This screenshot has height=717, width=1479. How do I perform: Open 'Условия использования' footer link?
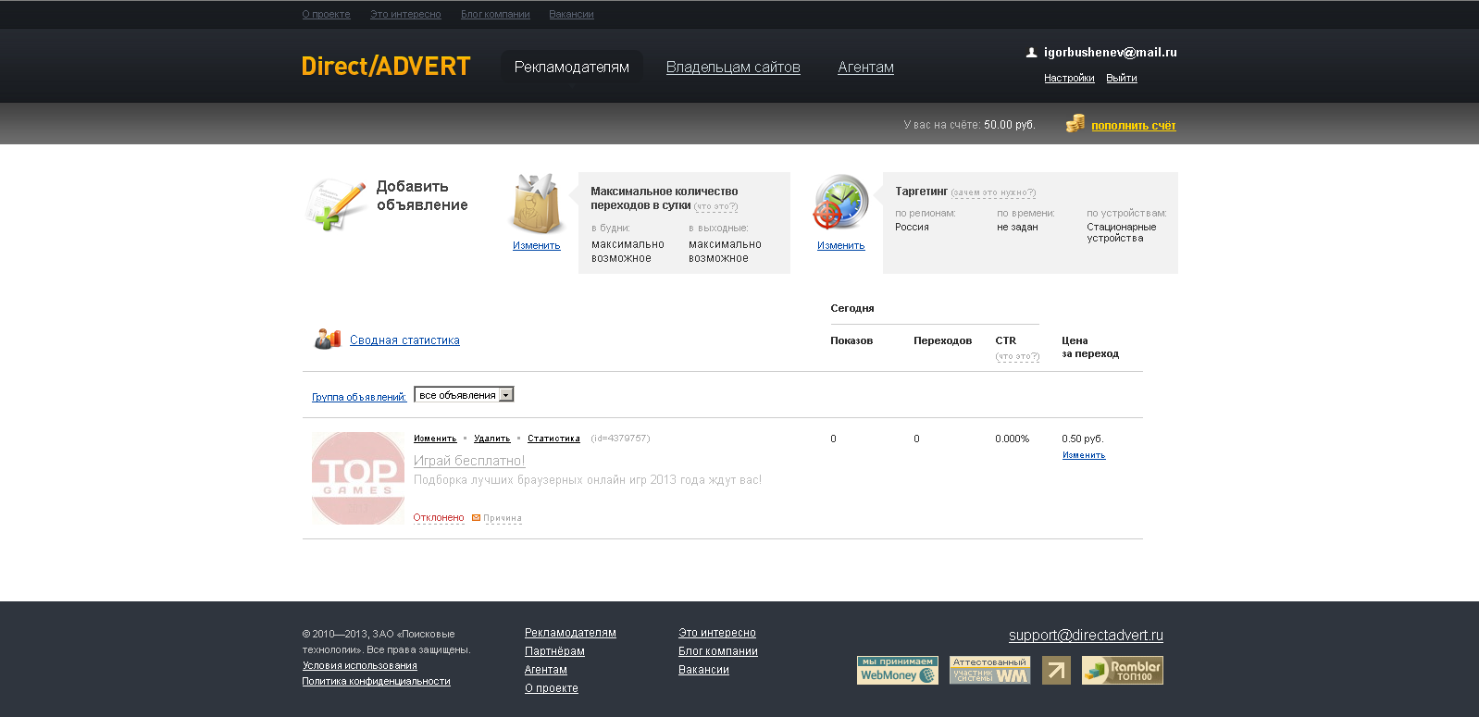[359, 665]
